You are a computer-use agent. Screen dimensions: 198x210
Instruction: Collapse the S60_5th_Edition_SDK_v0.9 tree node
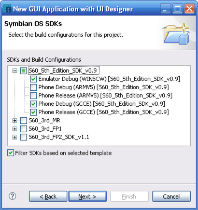(15, 71)
